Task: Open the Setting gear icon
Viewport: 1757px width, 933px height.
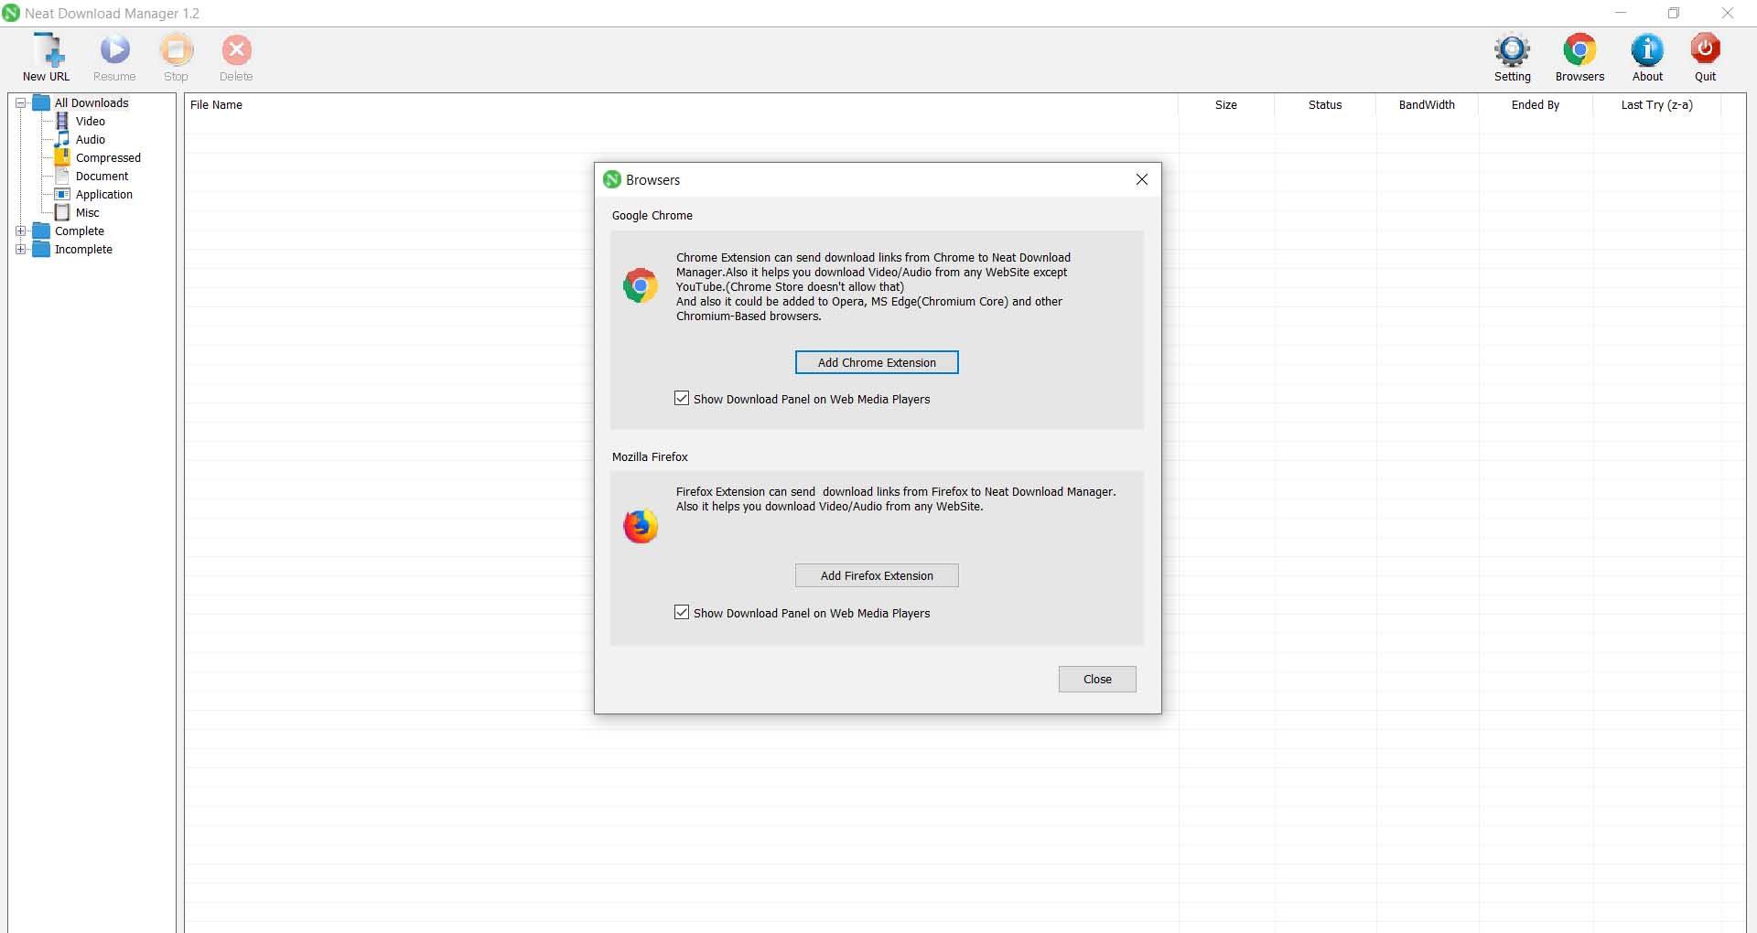Action: [1512, 49]
